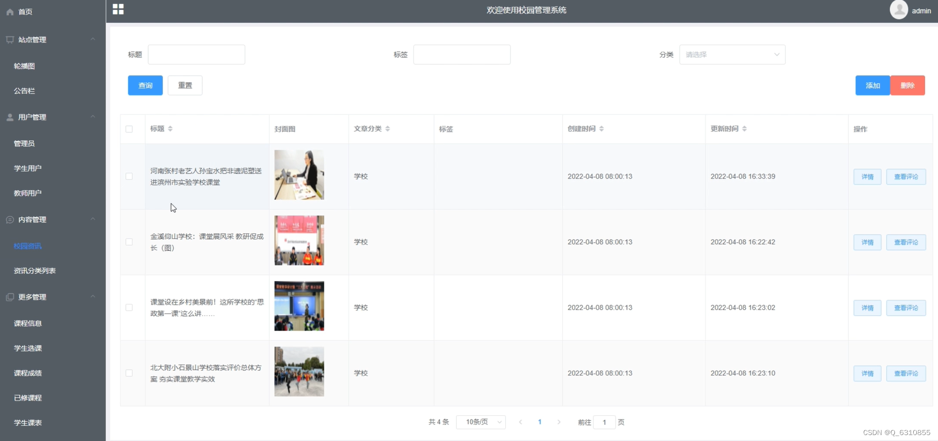Sort by 更新时间 column arrows
This screenshot has width=938, height=441.
point(744,129)
